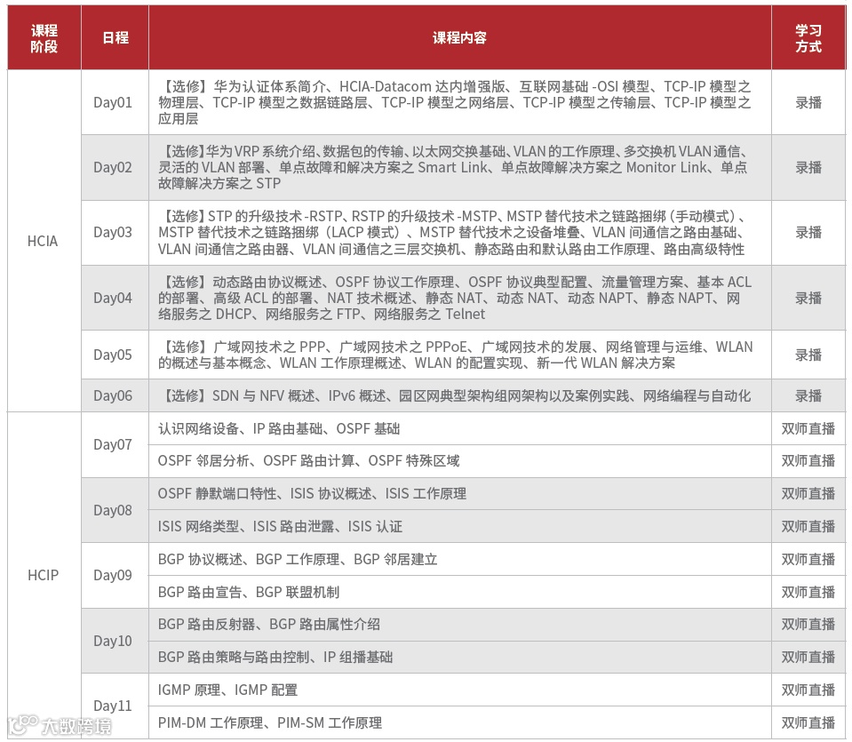Select Day01 content about 华为认证体系简介
852x742 pixels.
459,102
